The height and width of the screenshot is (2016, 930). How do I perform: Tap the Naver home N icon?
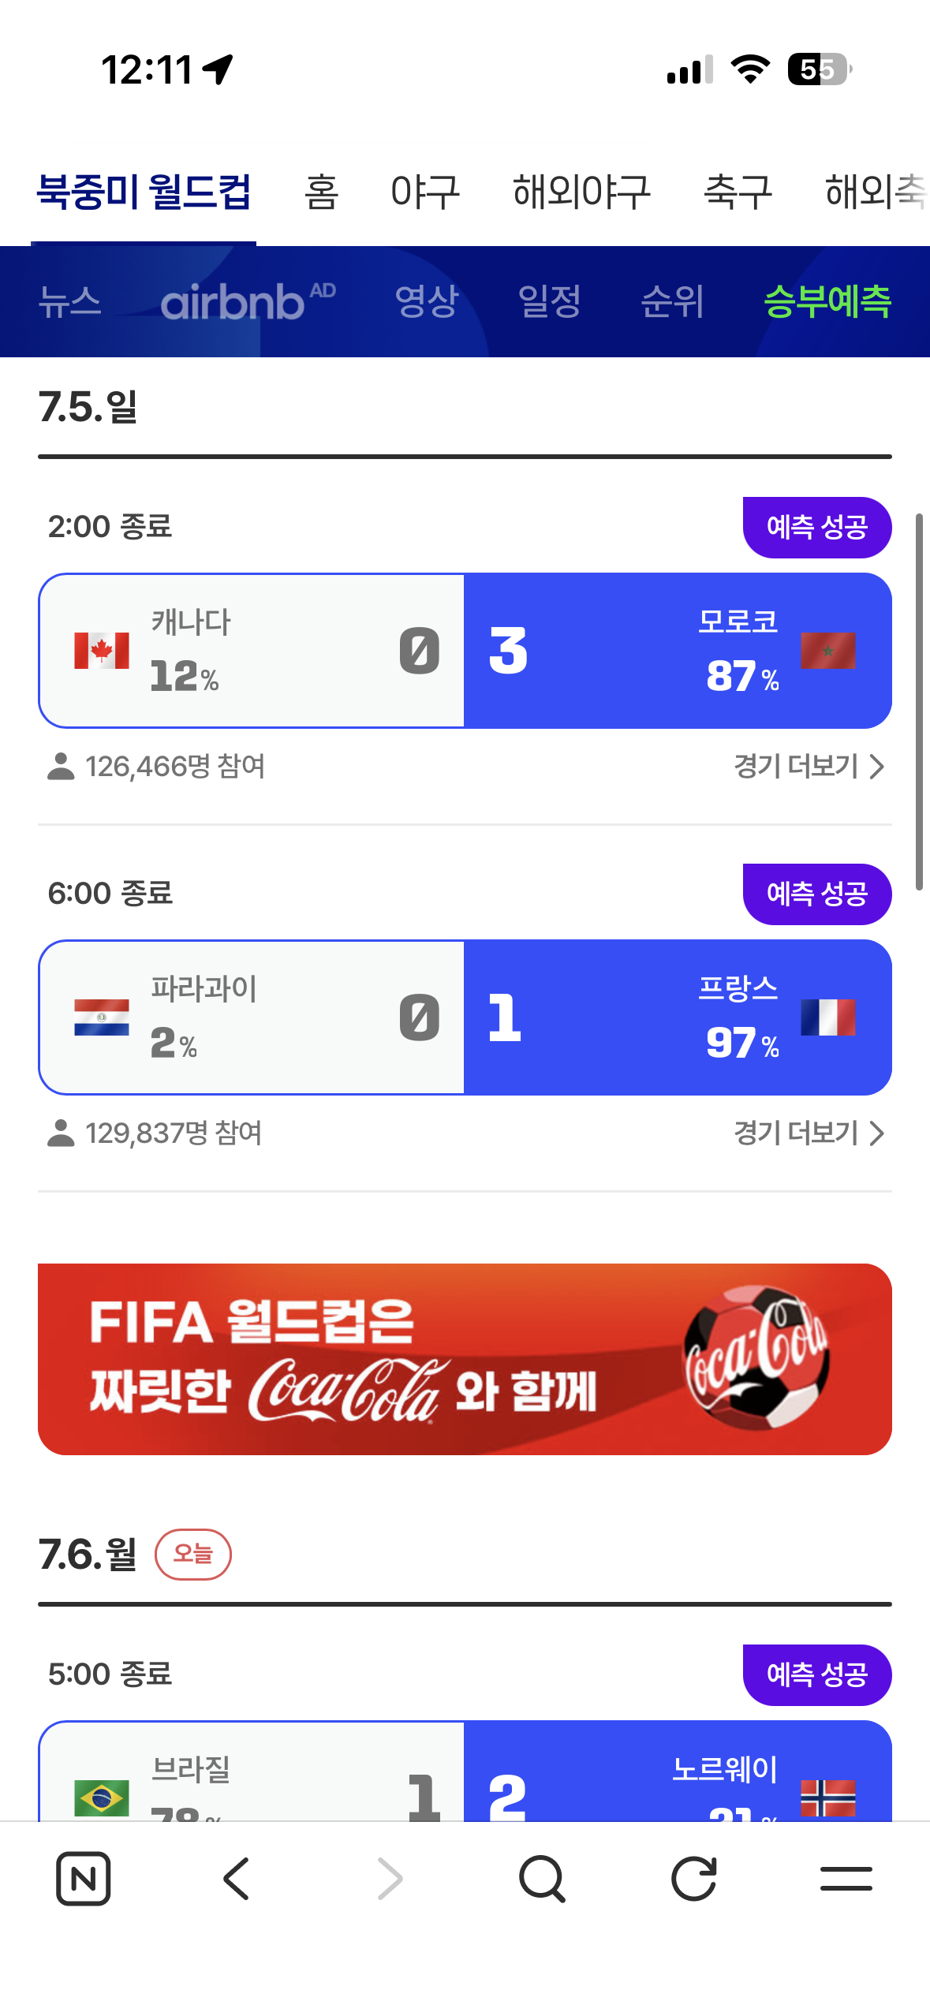[x=83, y=1878]
